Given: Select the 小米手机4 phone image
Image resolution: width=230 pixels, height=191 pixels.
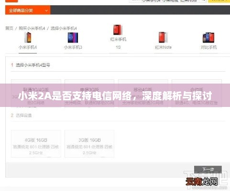Looking at the screenshot, I should (28, 37).
